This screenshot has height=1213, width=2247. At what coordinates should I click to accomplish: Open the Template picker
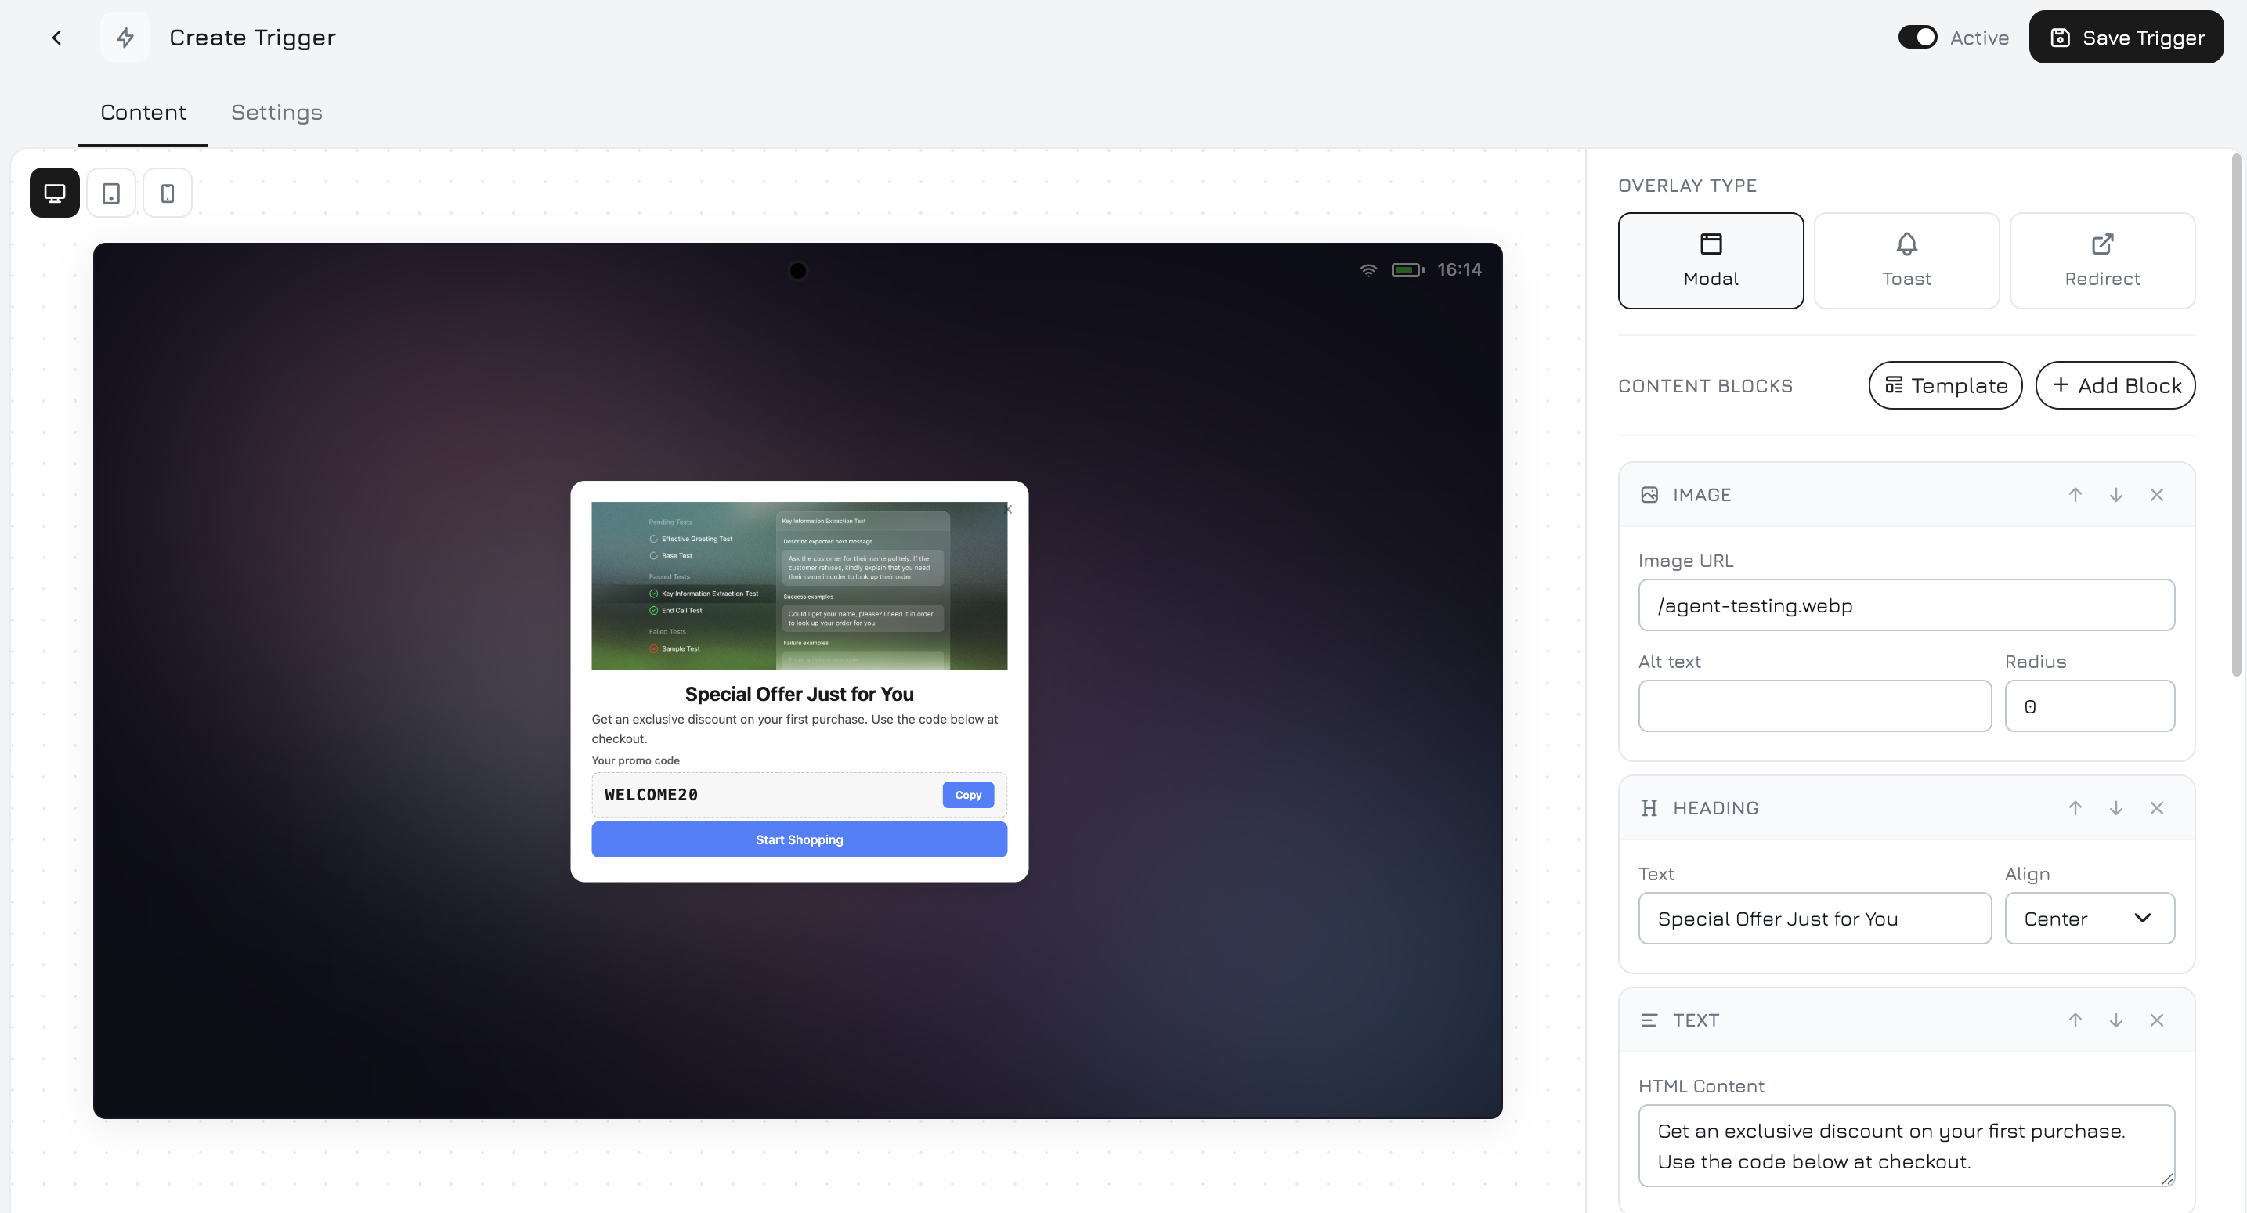point(1945,384)
